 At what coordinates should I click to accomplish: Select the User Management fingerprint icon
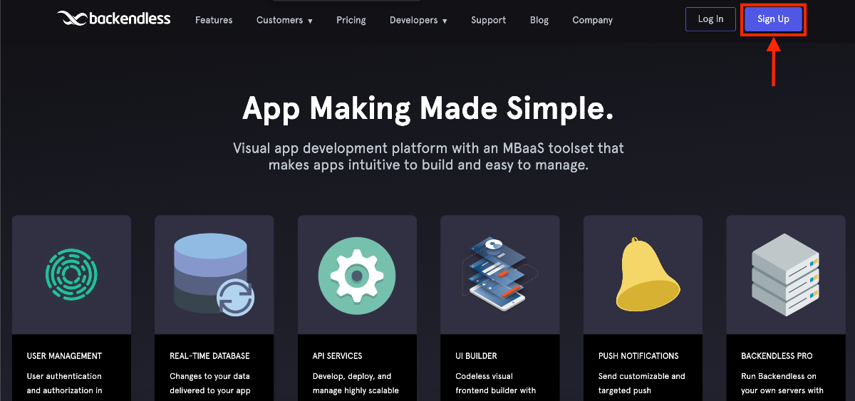click(x=71, y=274)
